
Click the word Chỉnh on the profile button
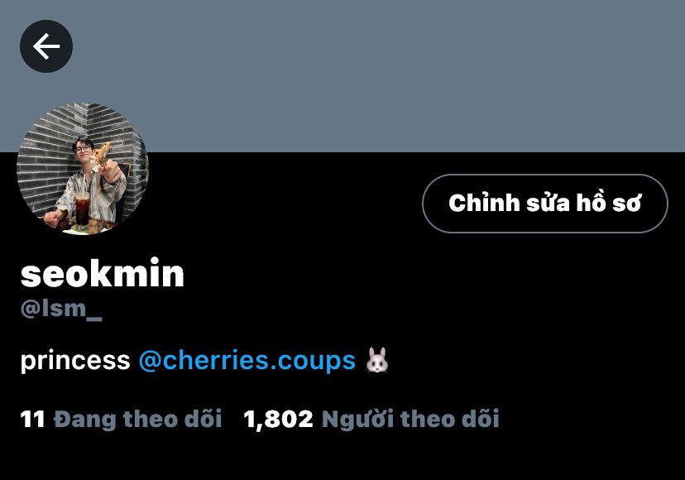(484, 203)
